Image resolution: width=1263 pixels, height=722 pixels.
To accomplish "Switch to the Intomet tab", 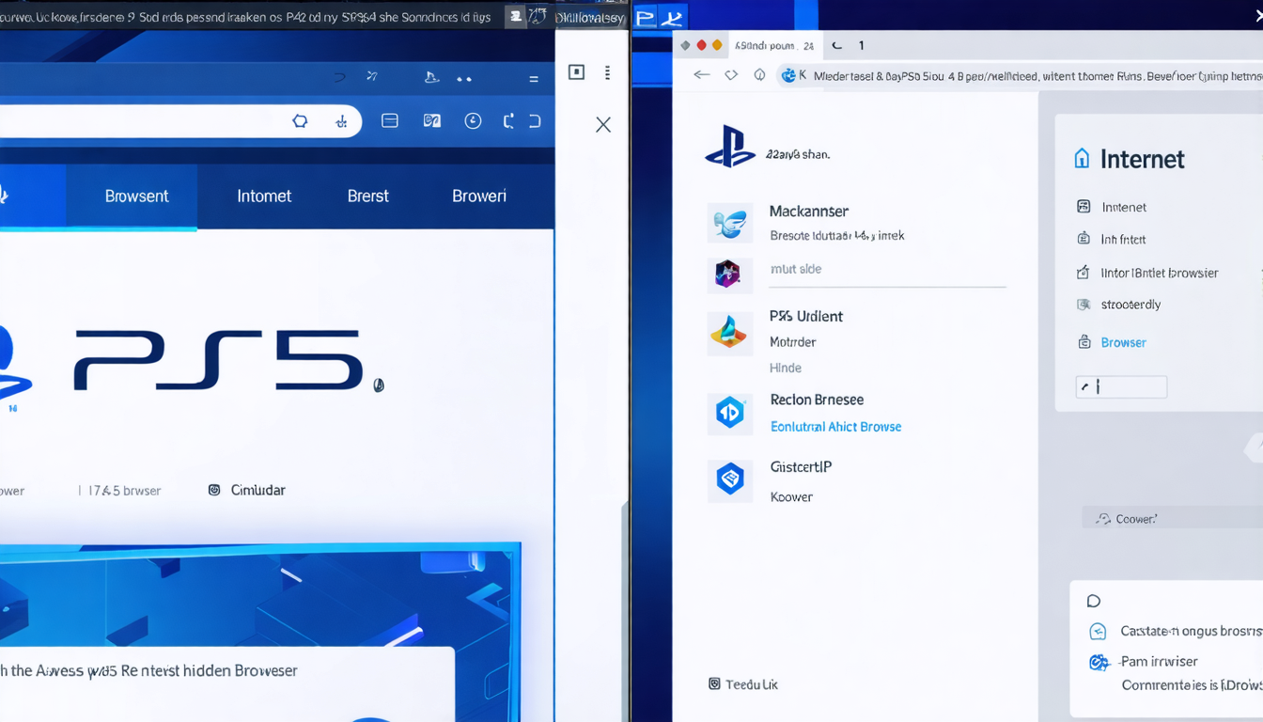I will (x=264, y=196).
